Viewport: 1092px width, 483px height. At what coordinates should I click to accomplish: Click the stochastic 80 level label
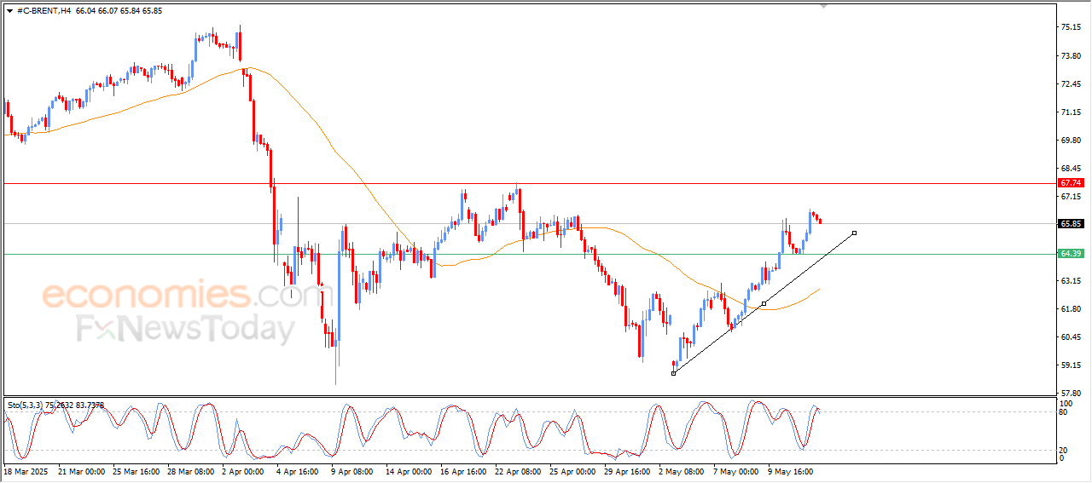point(1064,412)
